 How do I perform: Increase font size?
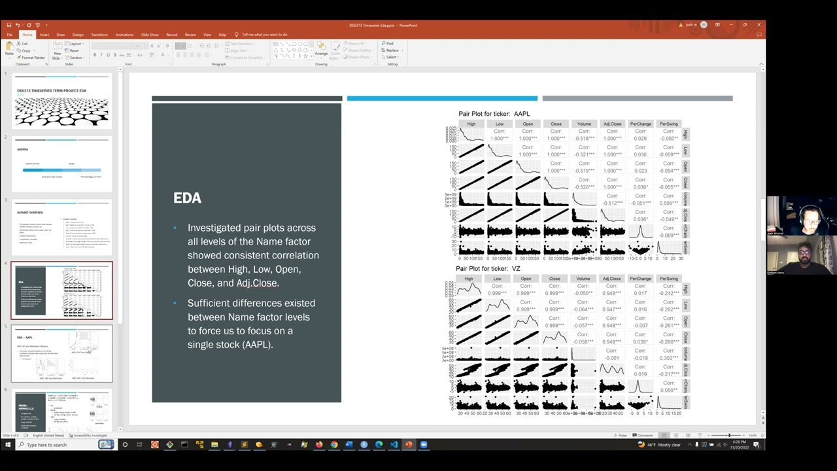[152, 46]
